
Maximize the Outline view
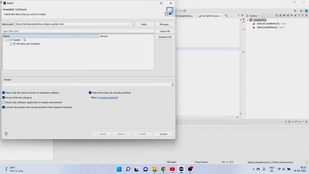pyautogui.click(x=307, y=15)
